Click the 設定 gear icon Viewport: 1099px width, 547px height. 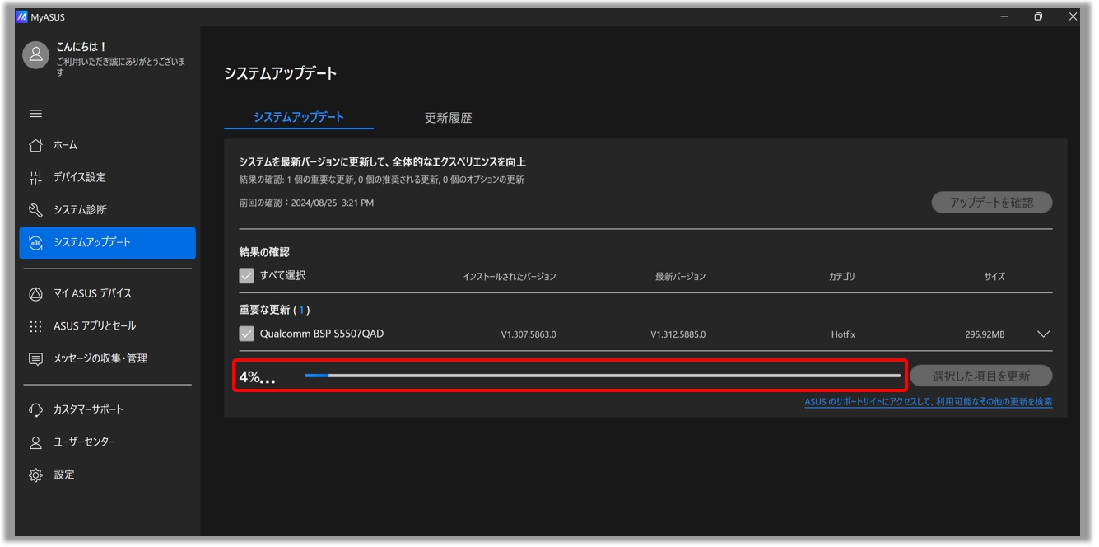point(35,475)
